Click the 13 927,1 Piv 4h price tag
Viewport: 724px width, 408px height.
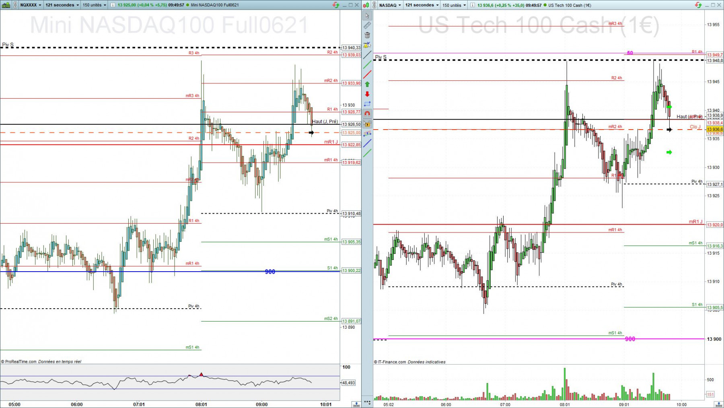[715, 184]
